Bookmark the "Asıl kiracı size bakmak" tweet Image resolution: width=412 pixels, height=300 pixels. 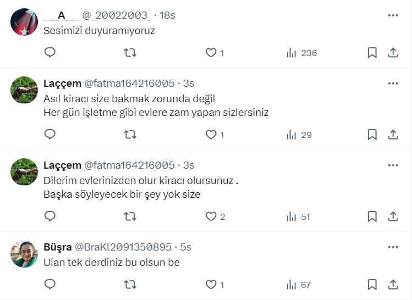coord(372,135)
